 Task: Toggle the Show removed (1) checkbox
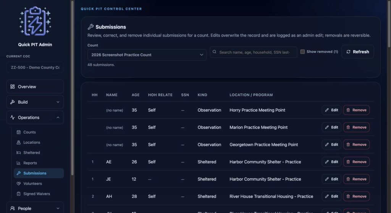click(x=302, y=52)
